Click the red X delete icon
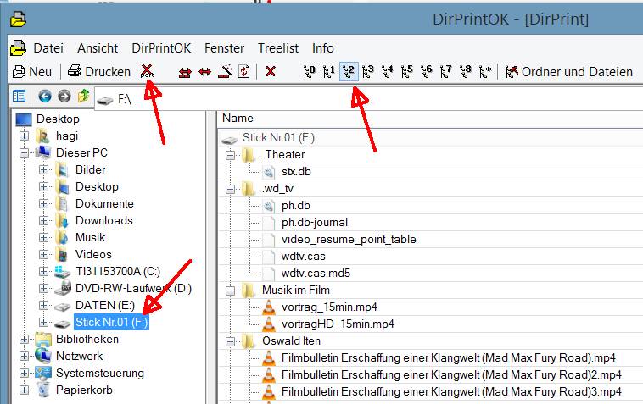 (x=271, y=72)
